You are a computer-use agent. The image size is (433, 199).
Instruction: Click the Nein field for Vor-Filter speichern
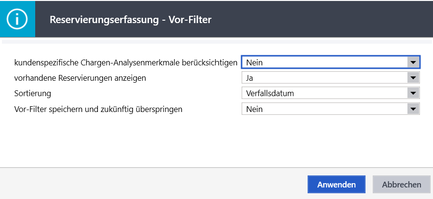[x=324, y=109]
